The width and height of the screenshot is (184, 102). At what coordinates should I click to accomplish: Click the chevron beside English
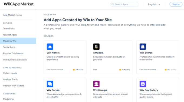pyautogui.click(x=159, y=4)
